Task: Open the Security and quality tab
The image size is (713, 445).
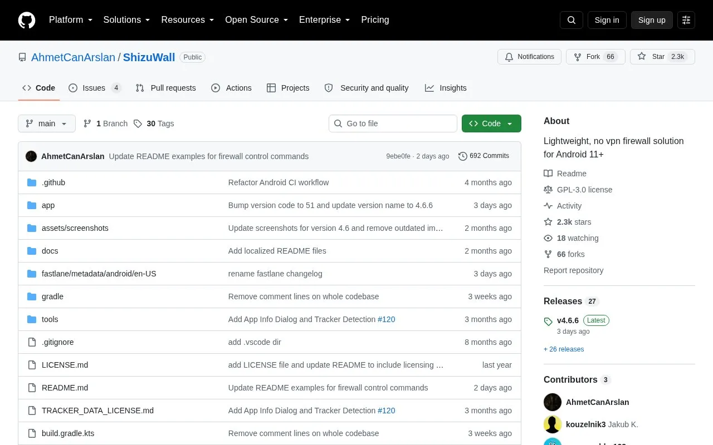Action: pos(367,88)
